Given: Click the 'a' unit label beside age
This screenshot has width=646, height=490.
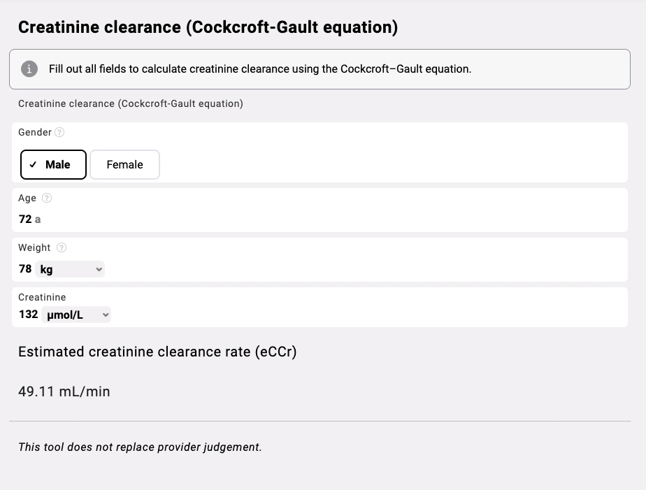Looking at the screenshot, I should coord(38,219).
